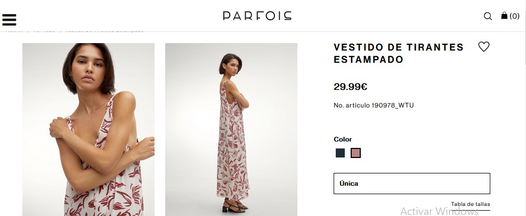Click the Vestido de Tirantes Estampado title

coord(399,53)
